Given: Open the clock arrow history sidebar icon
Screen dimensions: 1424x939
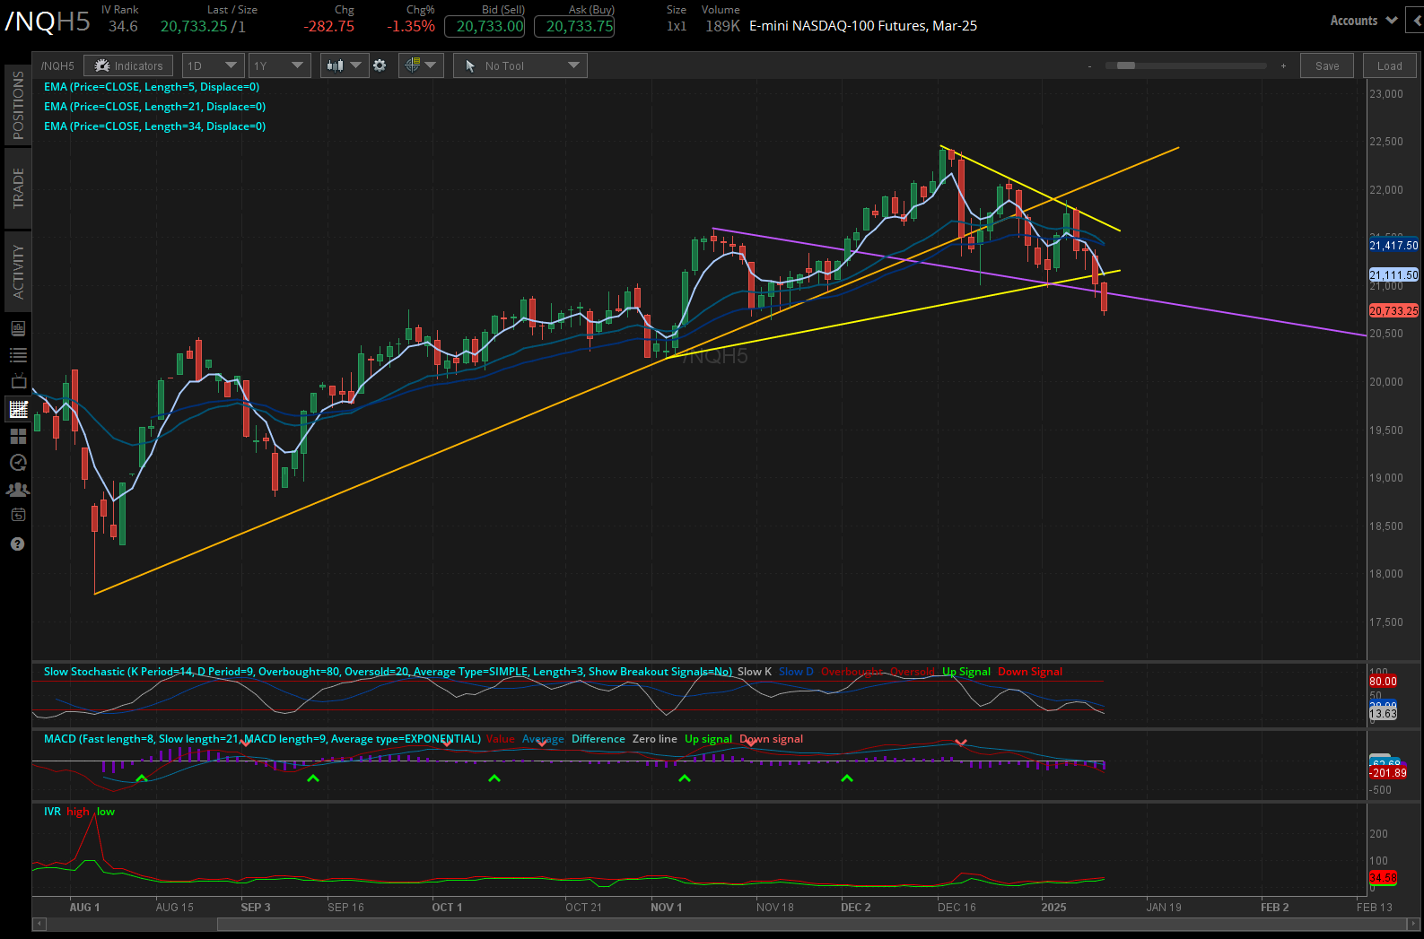Looking at the screenshot, I should [x=18, y=463].
